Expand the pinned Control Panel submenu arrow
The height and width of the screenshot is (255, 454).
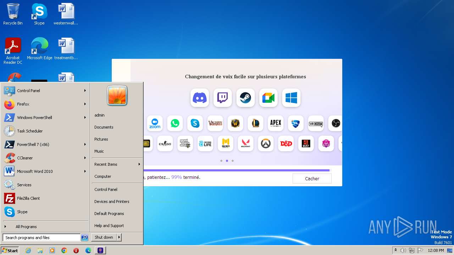click(x=85, y=91)
